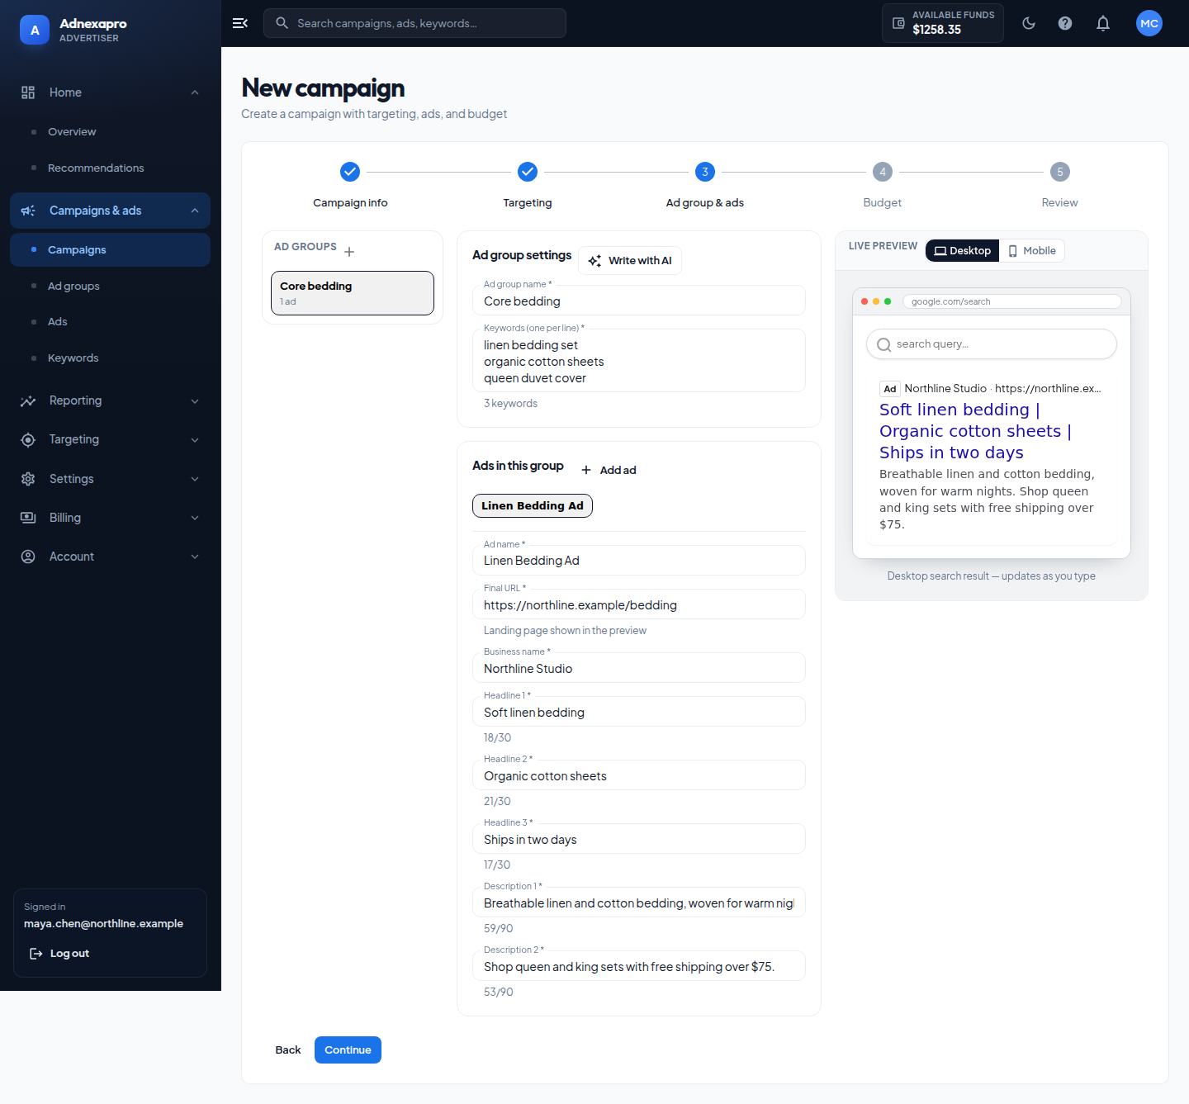1189x1104 pixels.
Task: Click the Reporting chart icon
Action: coord(28,400)
